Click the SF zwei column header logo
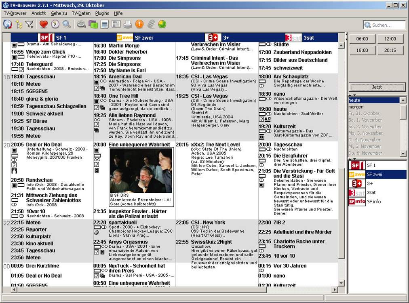Screen dimensions: 409x303 coord(125,38)
